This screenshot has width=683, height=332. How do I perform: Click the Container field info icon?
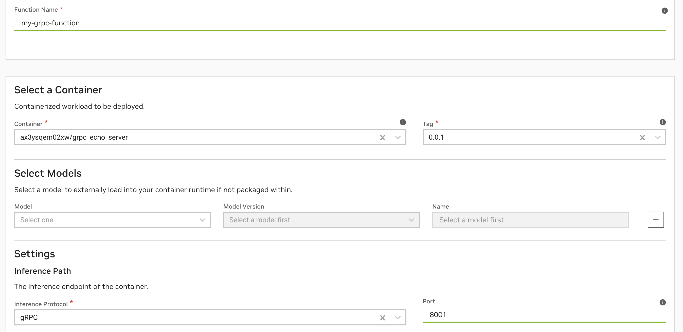click(x=403, y=122)
